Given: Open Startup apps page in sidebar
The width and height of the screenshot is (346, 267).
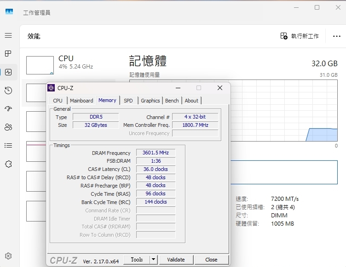Looking at the screenshot, I should 8,109.
